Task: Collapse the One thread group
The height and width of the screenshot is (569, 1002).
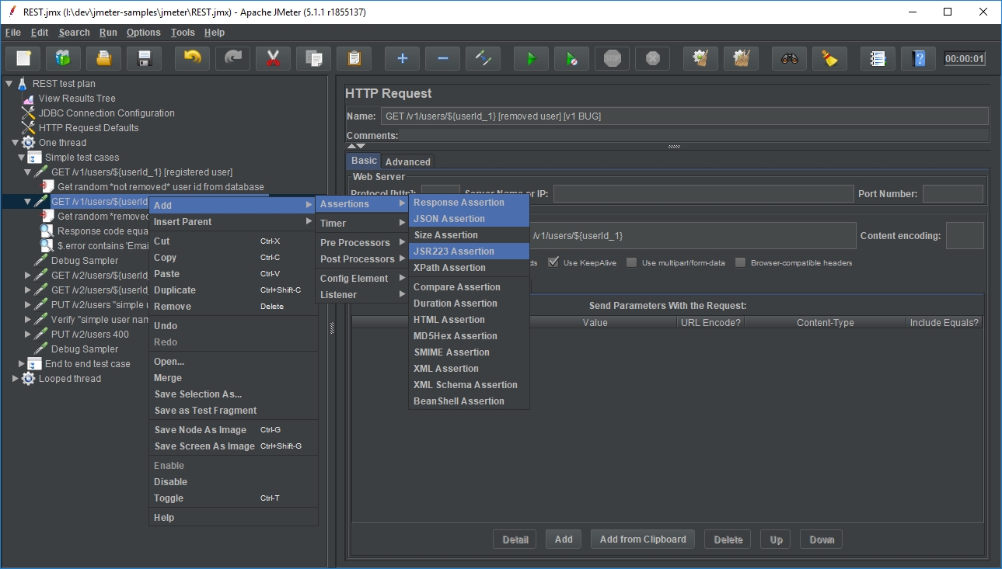Action: (15, 143)
